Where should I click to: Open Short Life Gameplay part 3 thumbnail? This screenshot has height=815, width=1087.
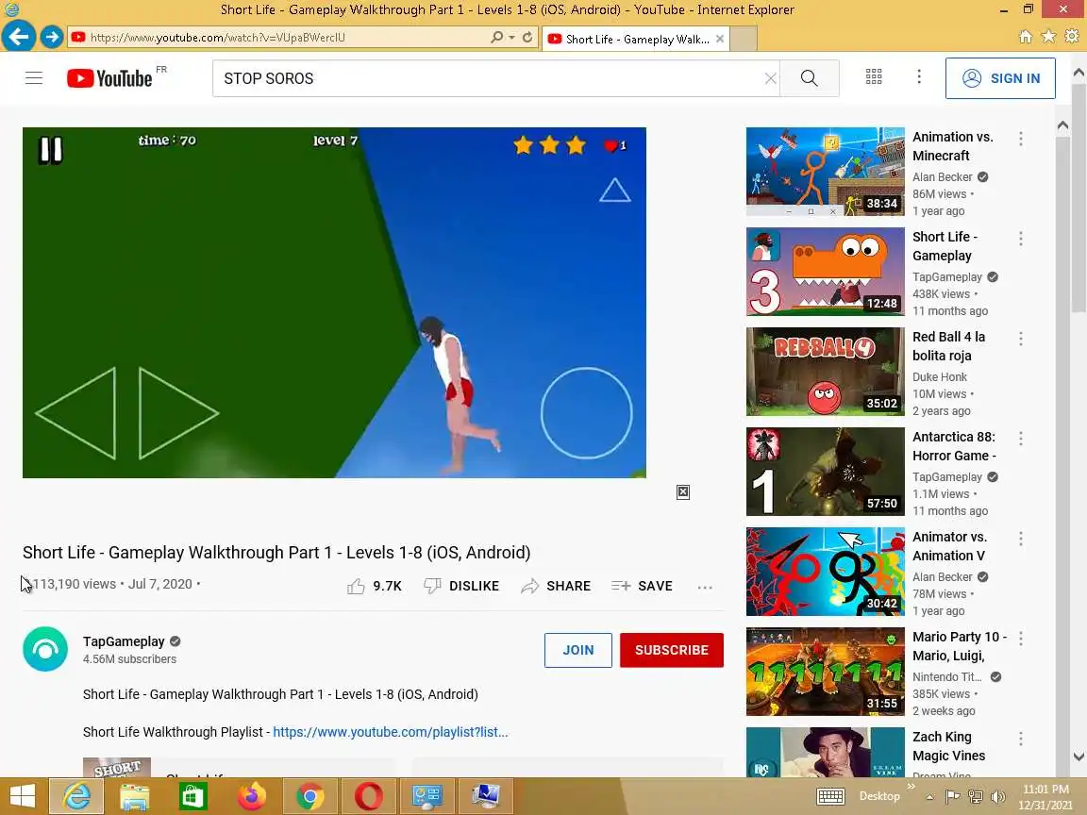[825, 272]
